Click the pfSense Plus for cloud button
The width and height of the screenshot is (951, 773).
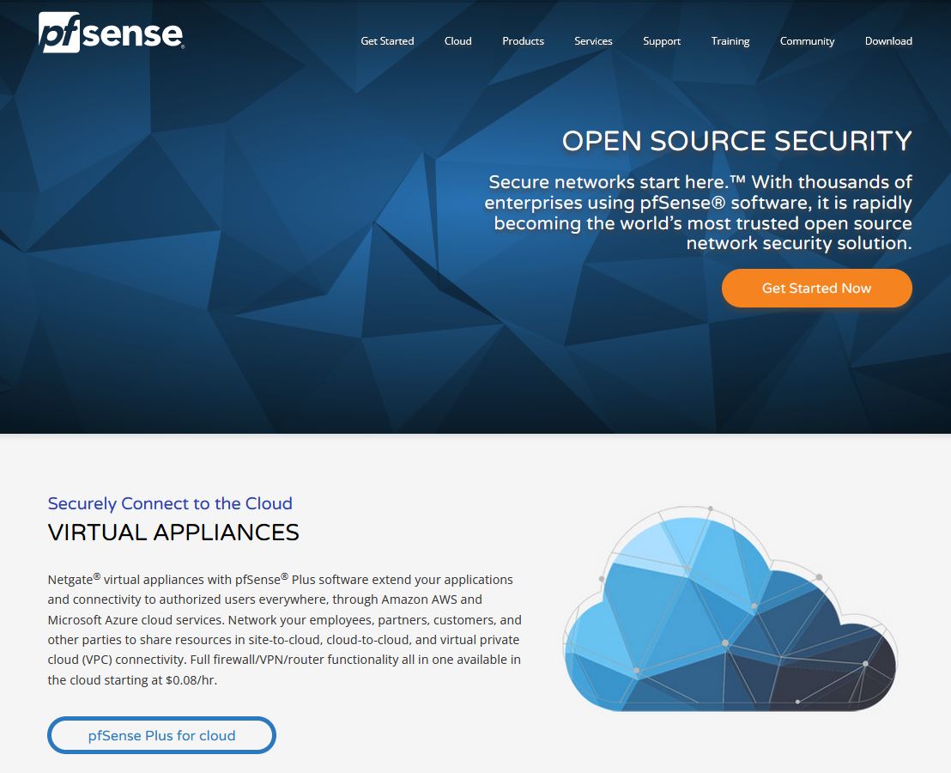coord(162,735)
